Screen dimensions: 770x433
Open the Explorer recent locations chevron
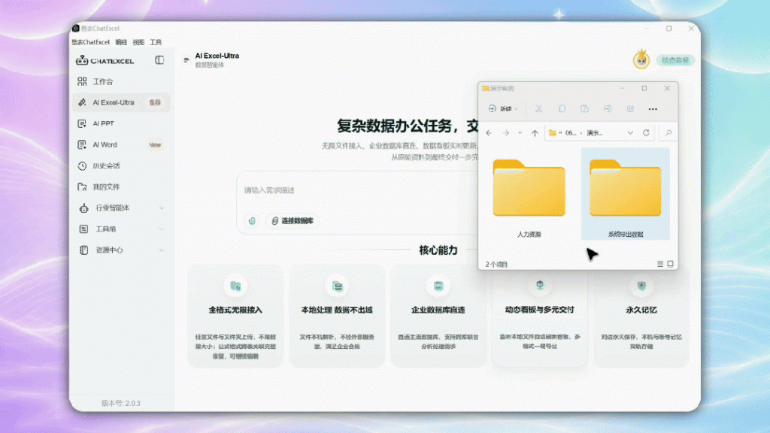(x=520, y=133)
